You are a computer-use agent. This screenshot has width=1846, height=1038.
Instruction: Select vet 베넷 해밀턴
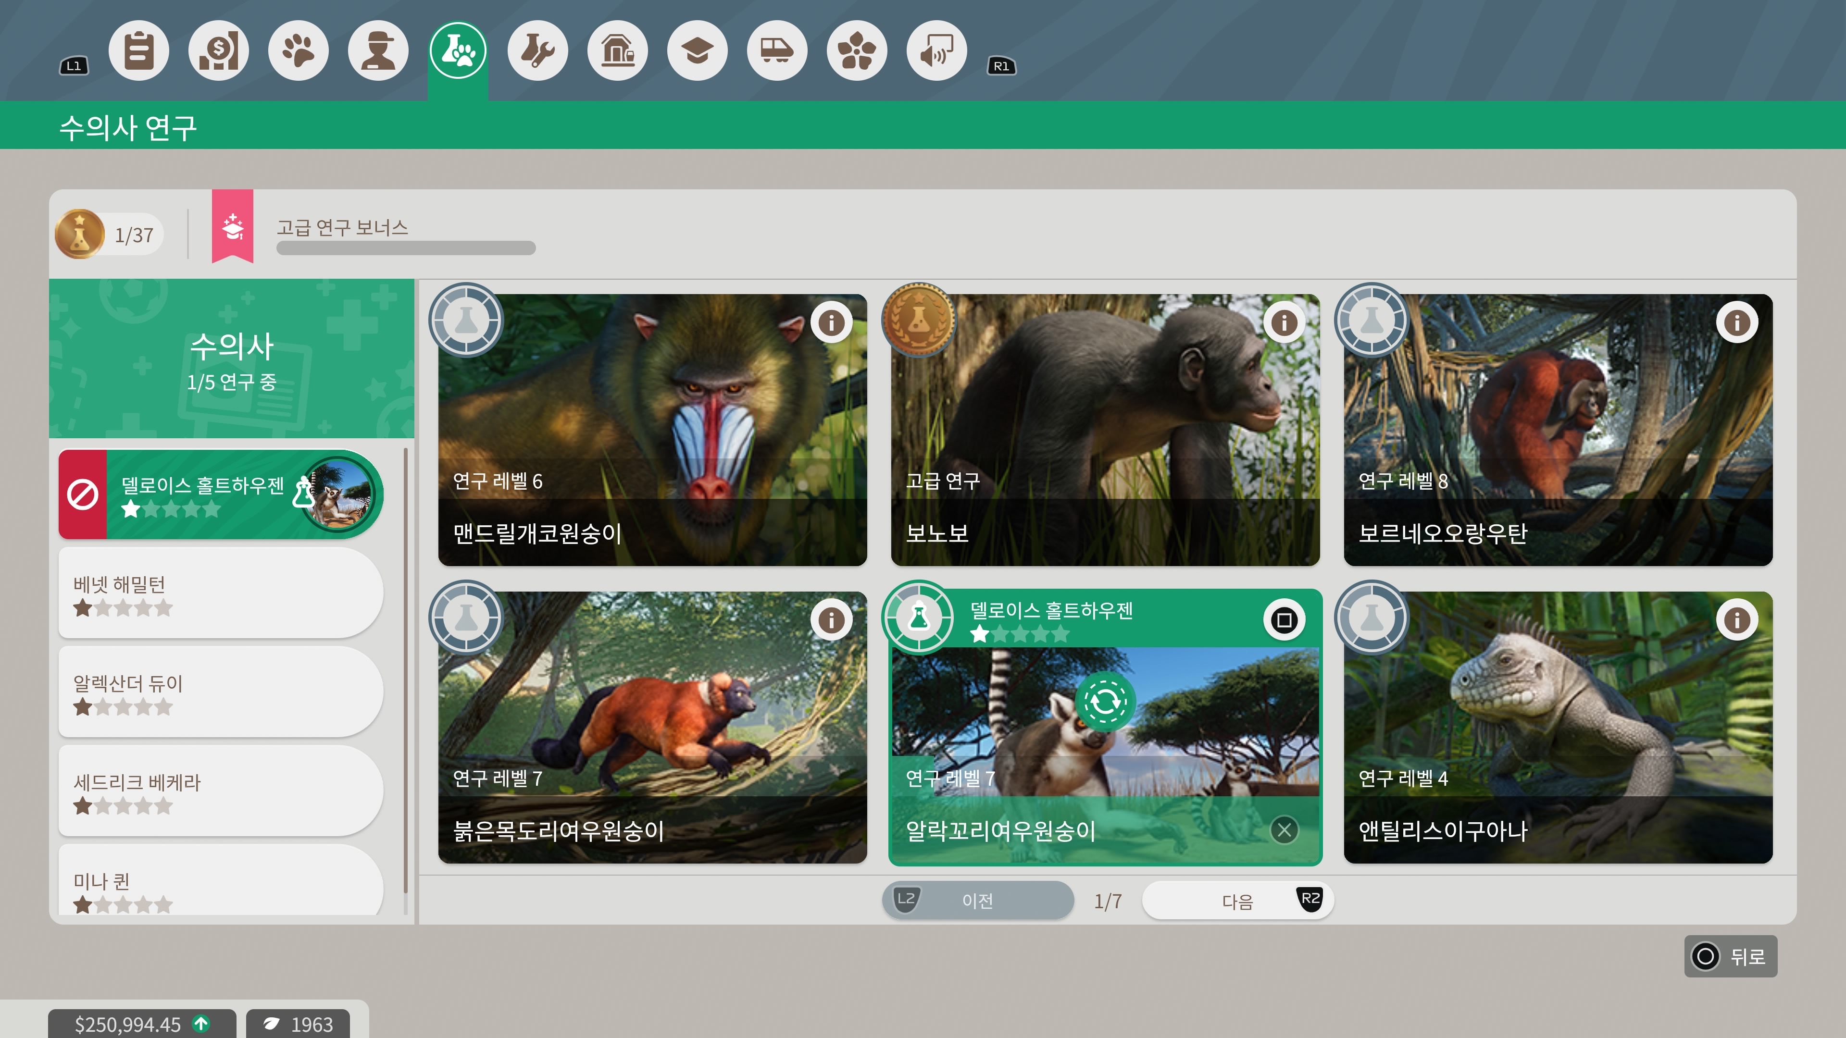pos(221,593)
